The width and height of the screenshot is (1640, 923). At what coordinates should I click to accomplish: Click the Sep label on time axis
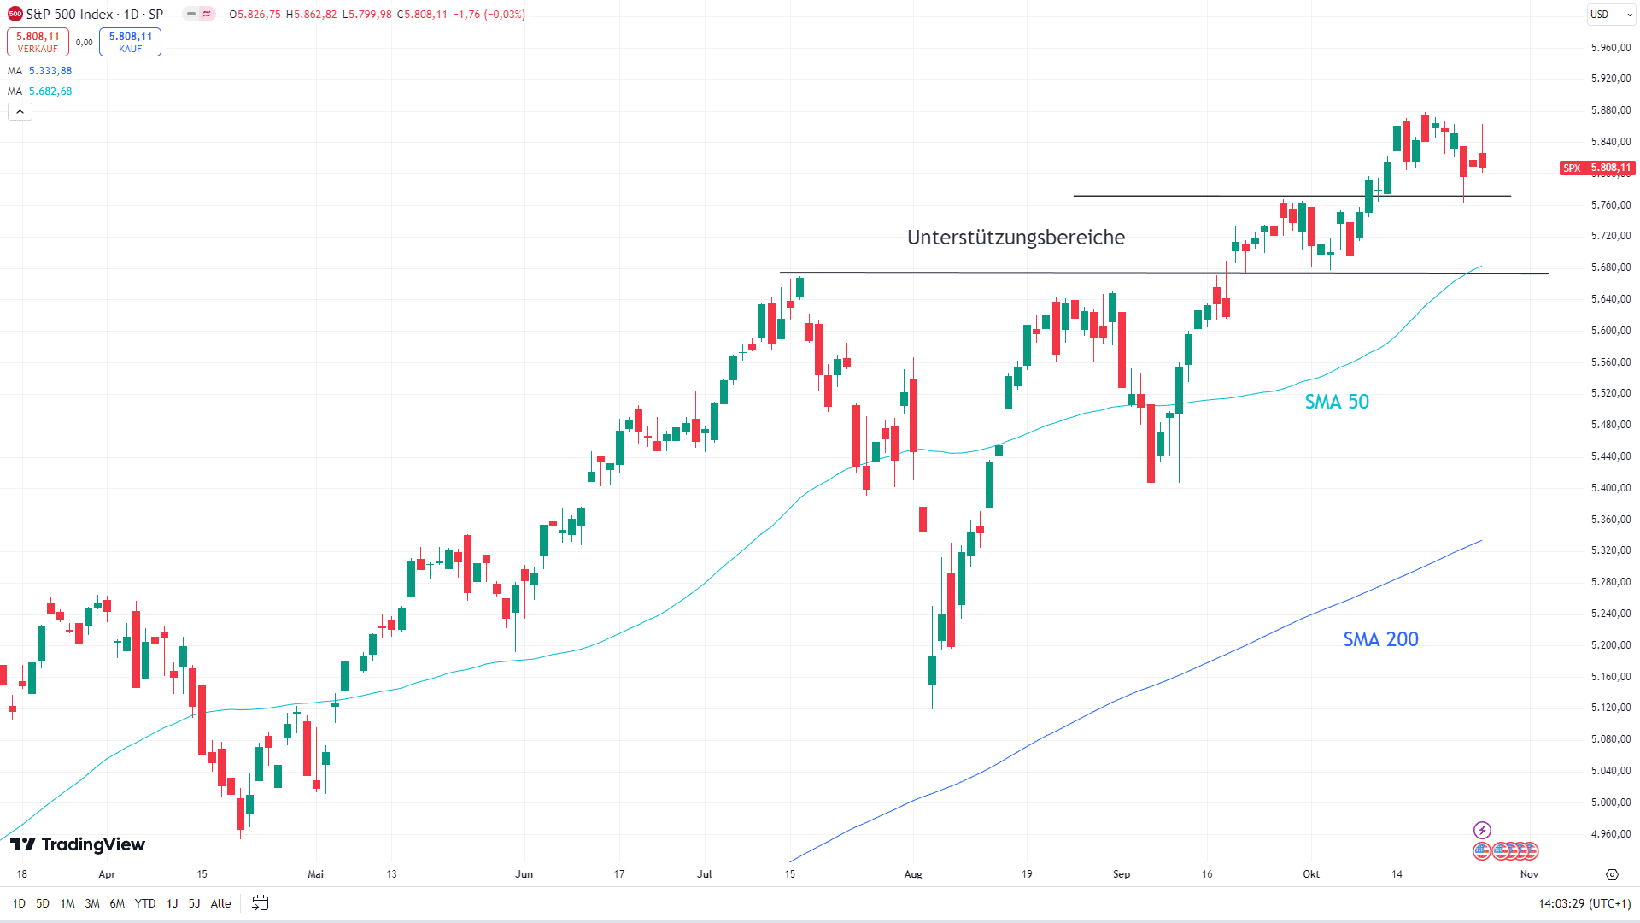pos(1122,874)
